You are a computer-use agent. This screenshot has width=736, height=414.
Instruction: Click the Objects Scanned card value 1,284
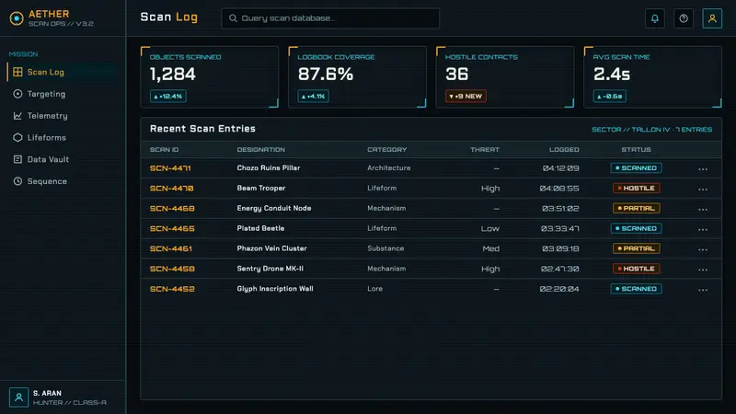pyautogui.click(x=173, y=75)
